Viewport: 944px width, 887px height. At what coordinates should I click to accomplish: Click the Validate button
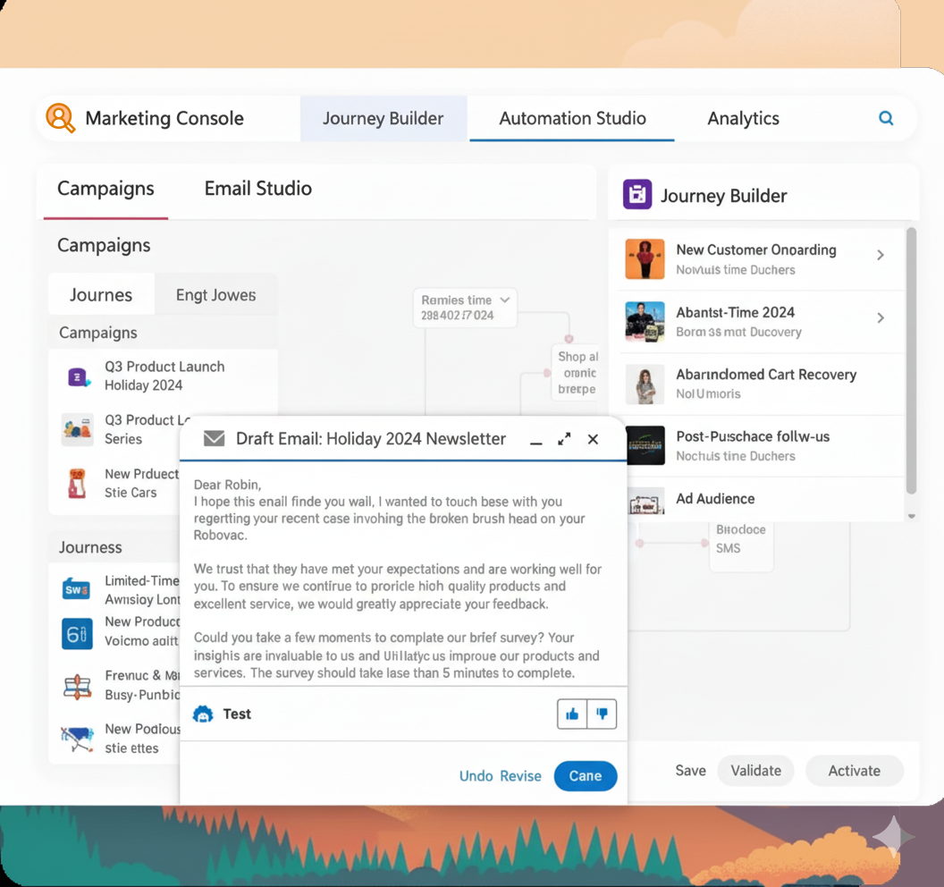tap(755, 771)
